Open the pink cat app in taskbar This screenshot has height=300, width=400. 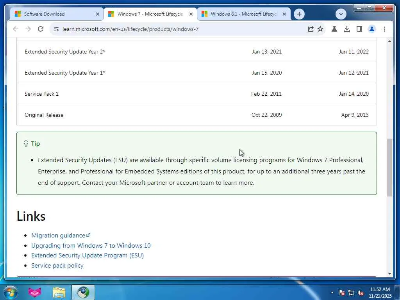35,292
